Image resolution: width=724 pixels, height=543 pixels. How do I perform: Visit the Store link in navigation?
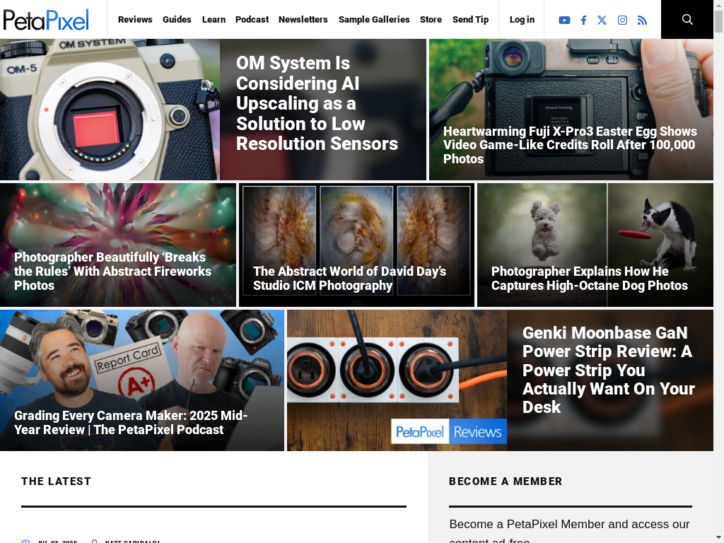(431, 19)
